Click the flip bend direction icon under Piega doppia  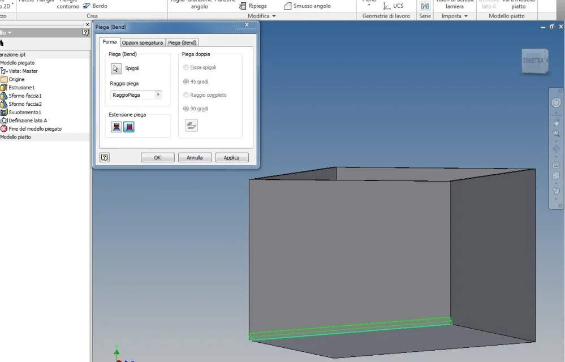[191, 126]
